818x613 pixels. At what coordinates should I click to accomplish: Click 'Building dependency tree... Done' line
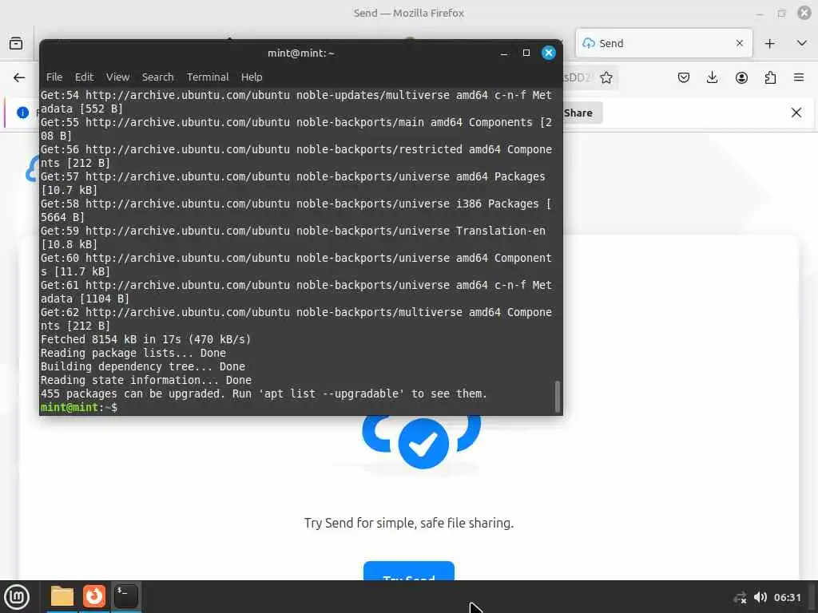pyautogui.click(x=142, y=366)
